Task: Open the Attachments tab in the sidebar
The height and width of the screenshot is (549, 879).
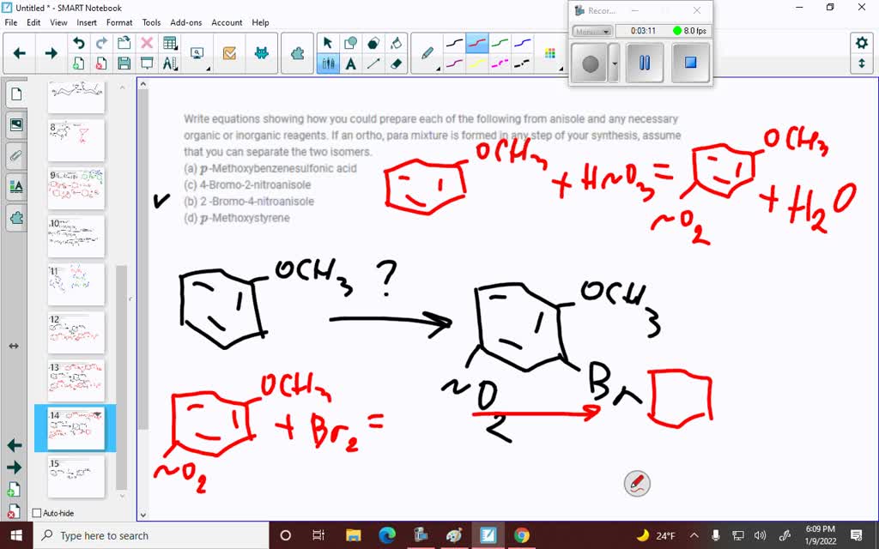Action: coord(16,155)
